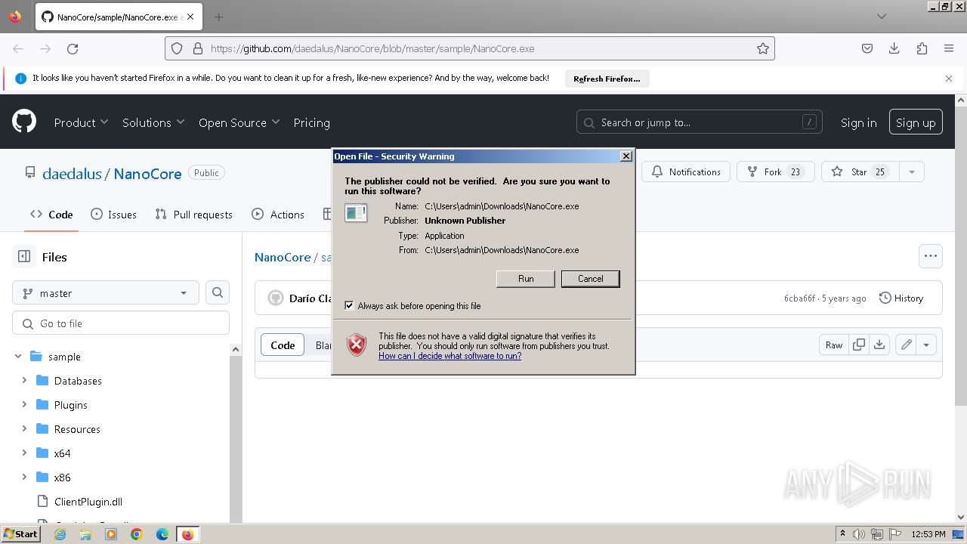The height and width of the screenshot is (544, 967).
Task: Click the Sign up button
Action: tap(916, 122)
